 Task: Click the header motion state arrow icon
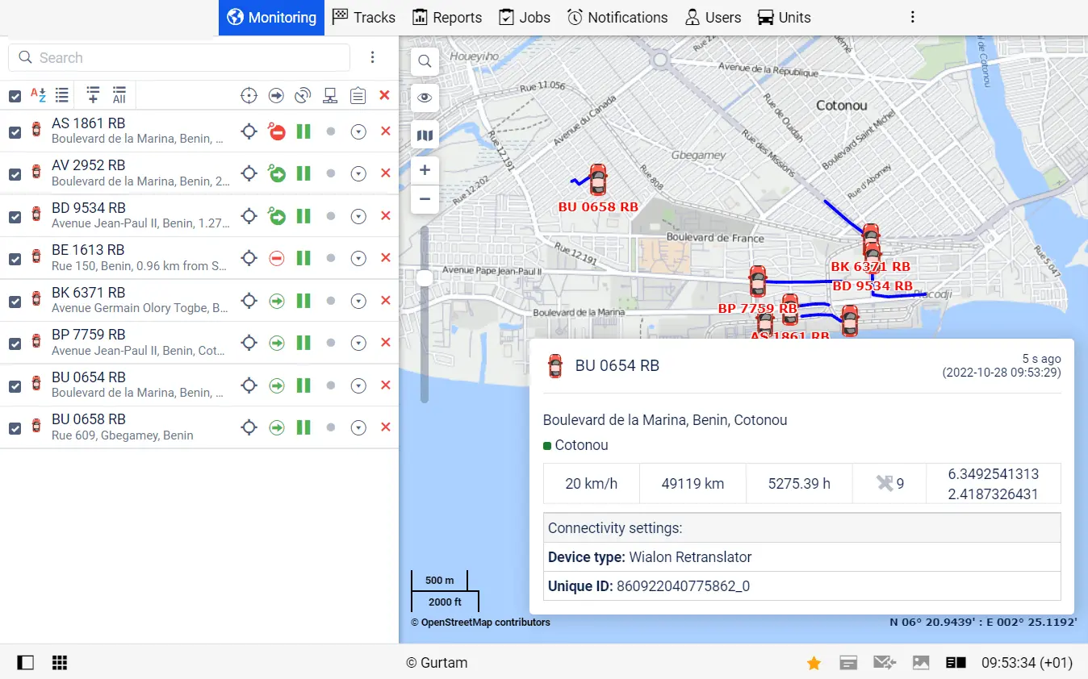[276, 96]
